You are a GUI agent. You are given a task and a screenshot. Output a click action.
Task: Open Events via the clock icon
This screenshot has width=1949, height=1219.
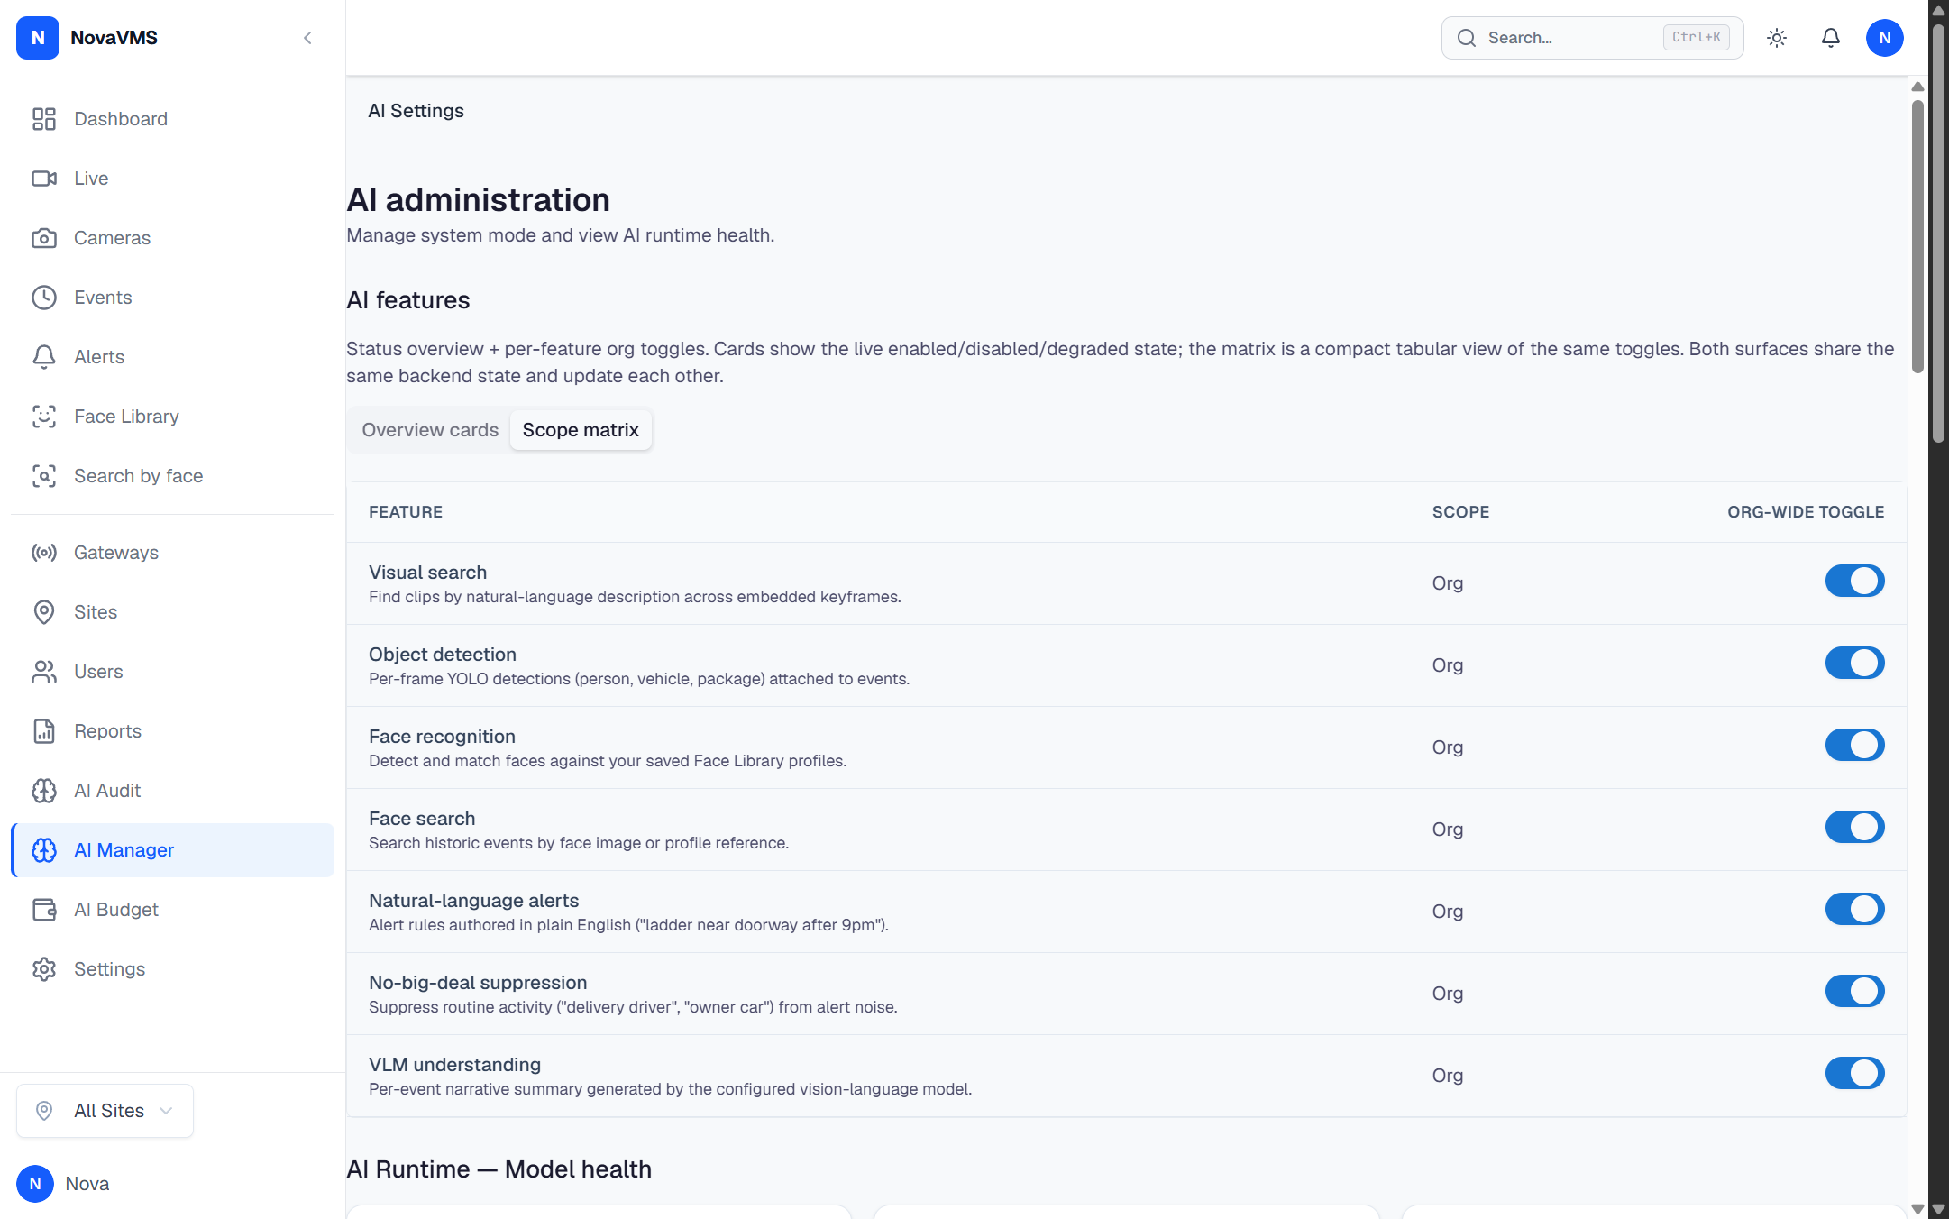[43, 298]
